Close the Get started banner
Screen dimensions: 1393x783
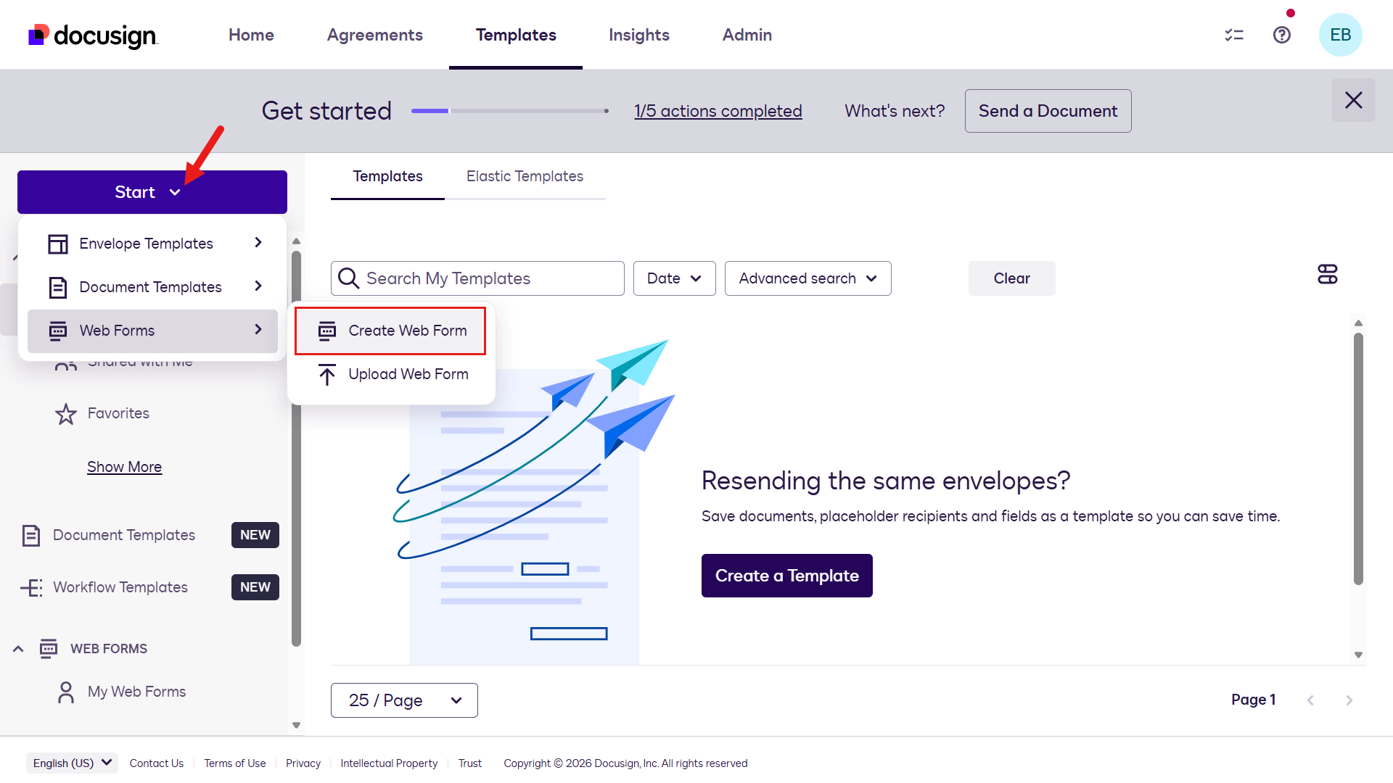pyautogui.click(x=1354, y=100)
